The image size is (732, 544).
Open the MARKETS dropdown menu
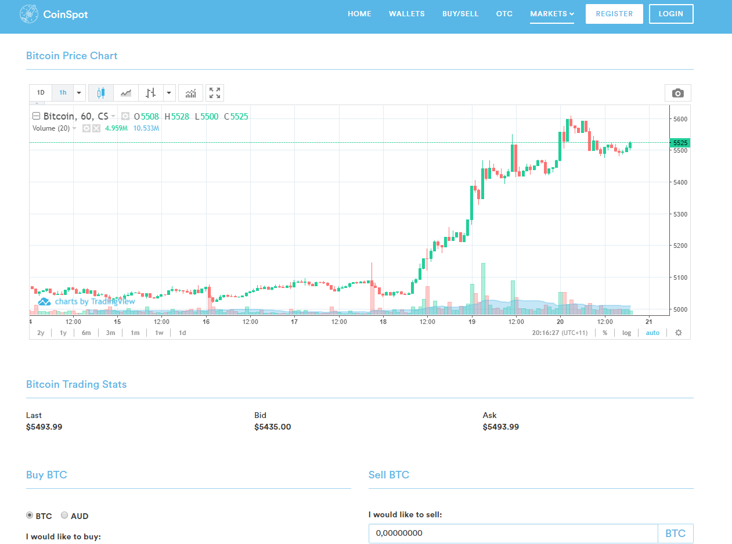tap(552, 14)
